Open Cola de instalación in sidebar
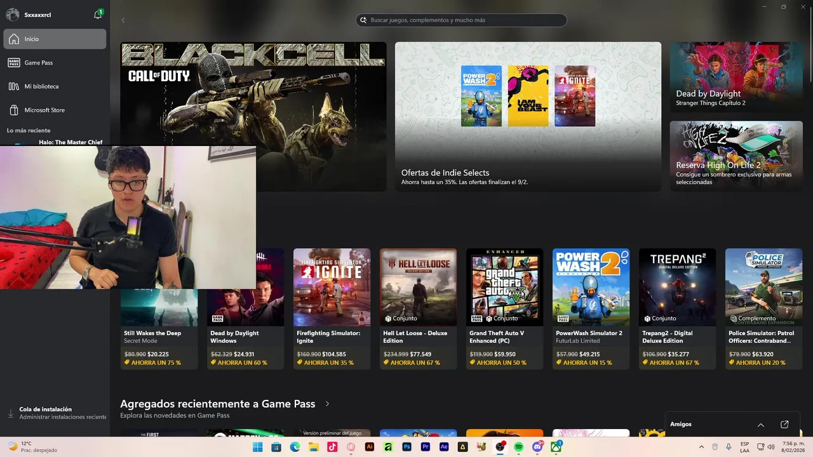The width and height of the screenshot is (813, 457). [x=55, y=413]
